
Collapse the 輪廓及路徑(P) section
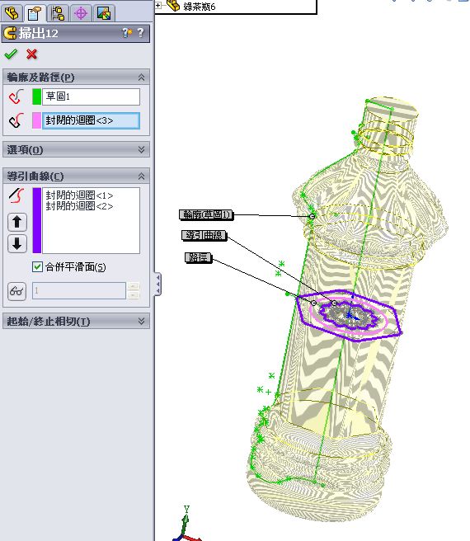pyautogui.click(x=141, y=78)
